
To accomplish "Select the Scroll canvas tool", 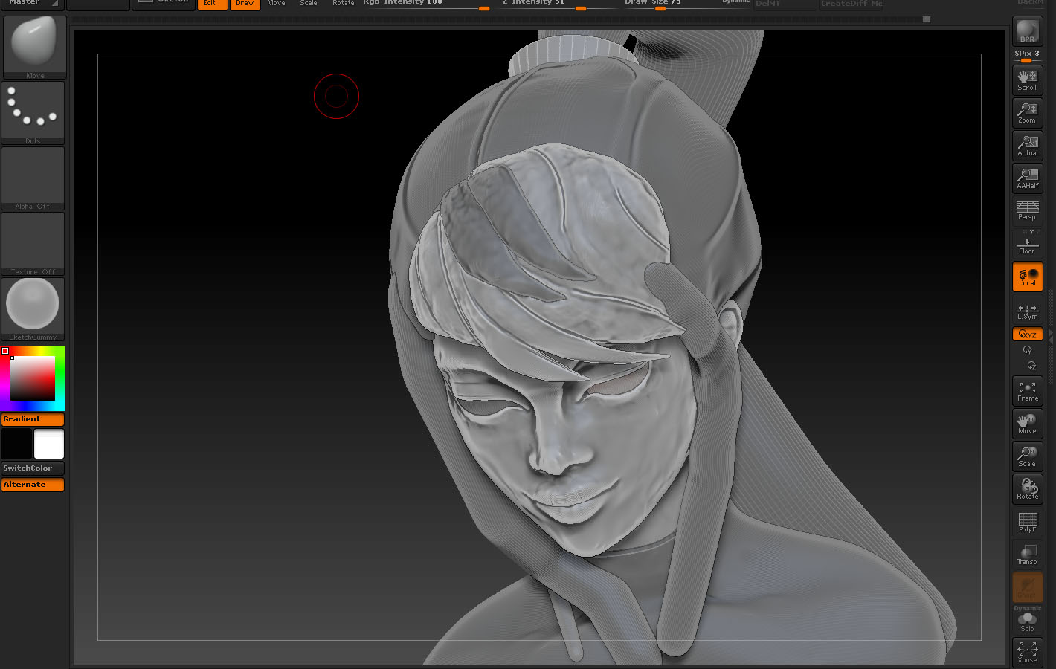I will [x=1027, y=79].
